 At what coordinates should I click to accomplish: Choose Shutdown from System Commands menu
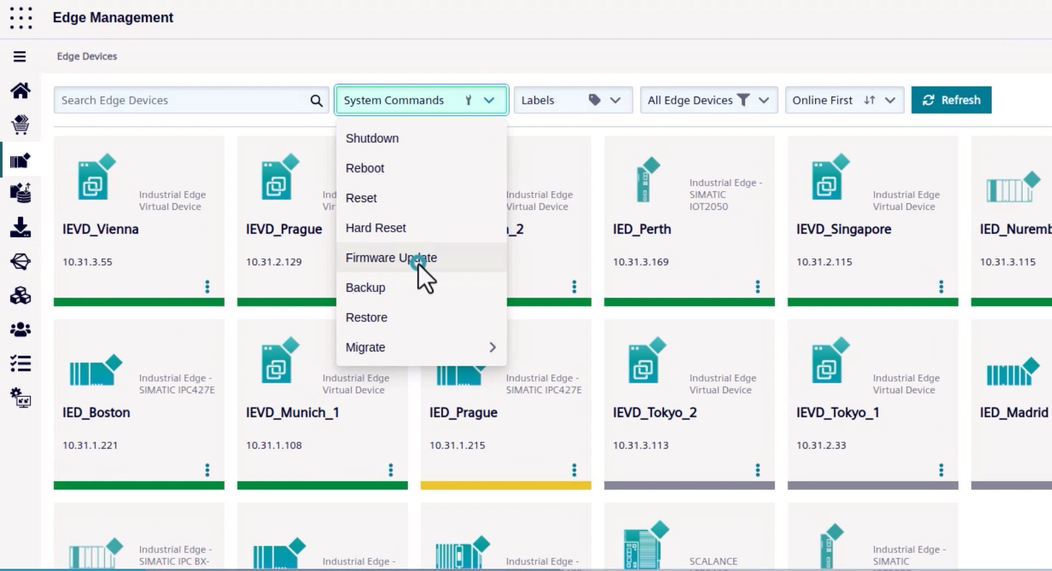pos(372,138)
